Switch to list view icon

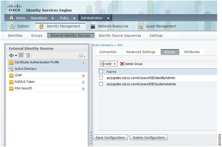click(21, 55)
